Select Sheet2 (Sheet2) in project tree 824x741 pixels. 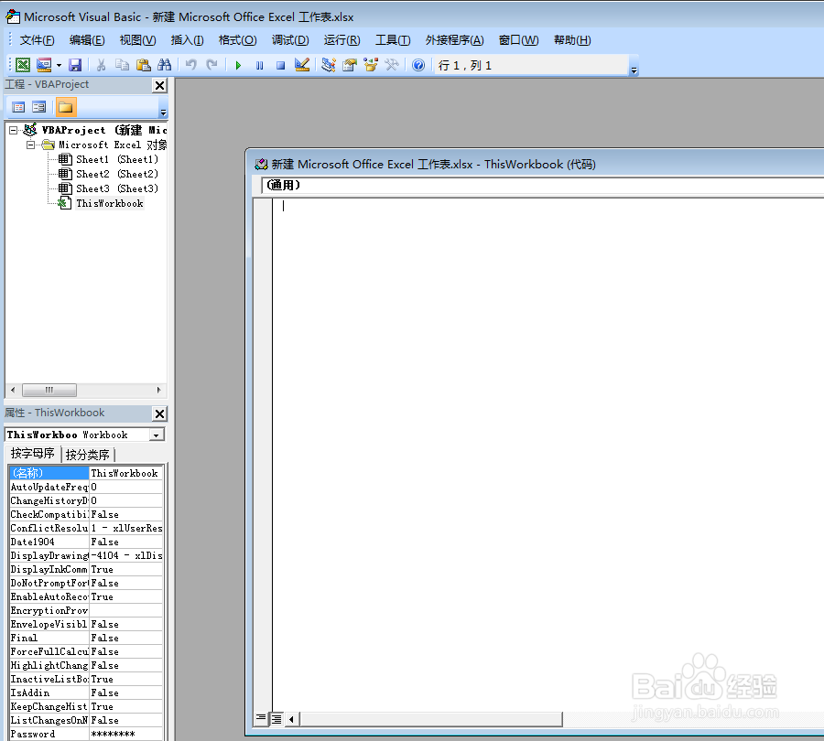point(116,174)
